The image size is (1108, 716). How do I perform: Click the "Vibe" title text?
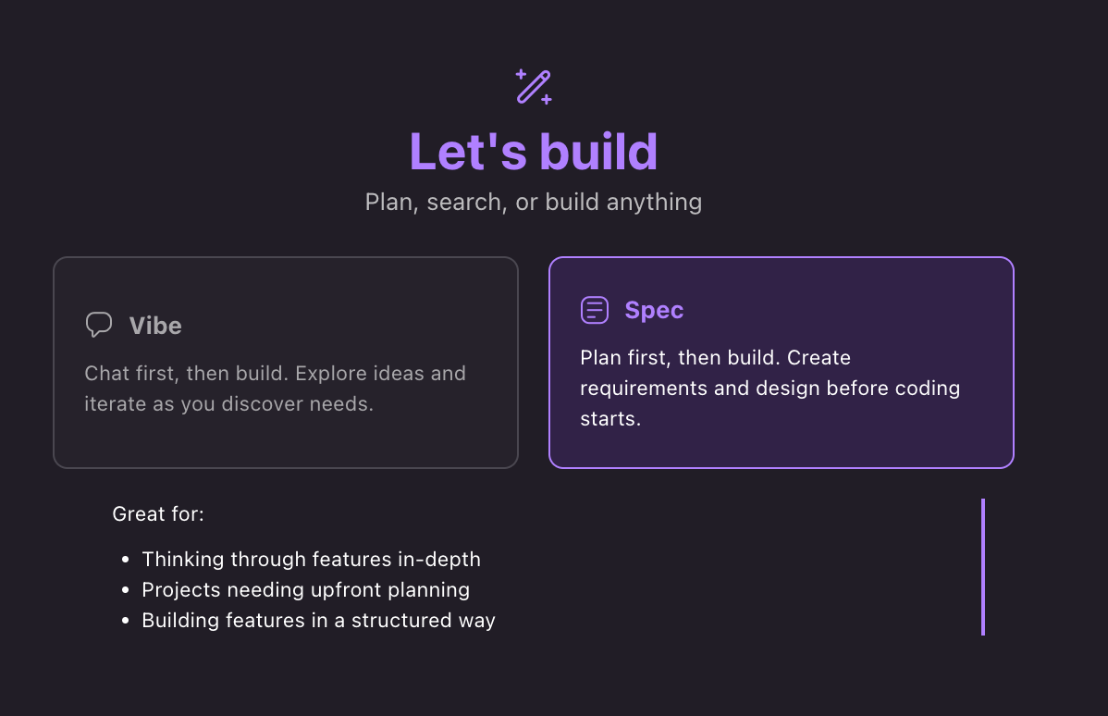155,326
